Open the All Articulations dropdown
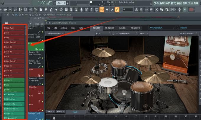 tap(189, 33)
